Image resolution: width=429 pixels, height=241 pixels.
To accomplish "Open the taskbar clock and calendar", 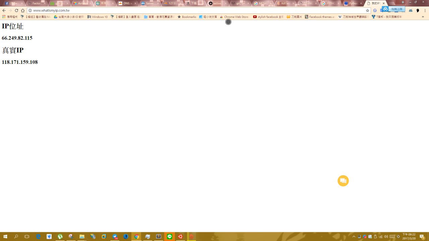I will pos(409,237).
